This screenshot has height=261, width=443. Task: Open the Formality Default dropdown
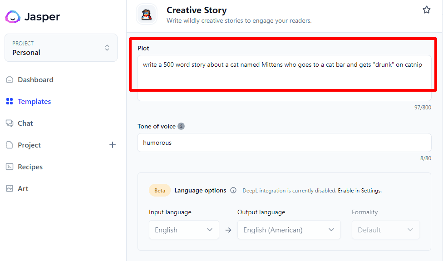[x=385, y=230]
